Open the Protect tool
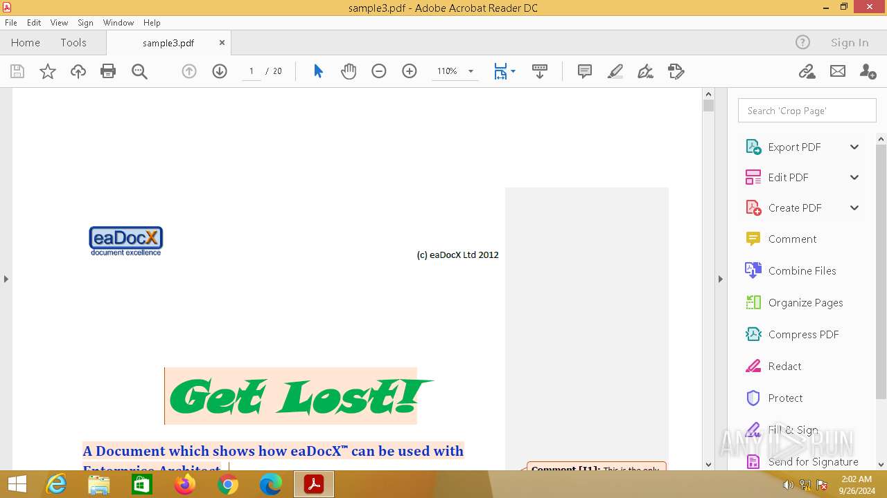The image size is (887, 498). pos(785,398)
